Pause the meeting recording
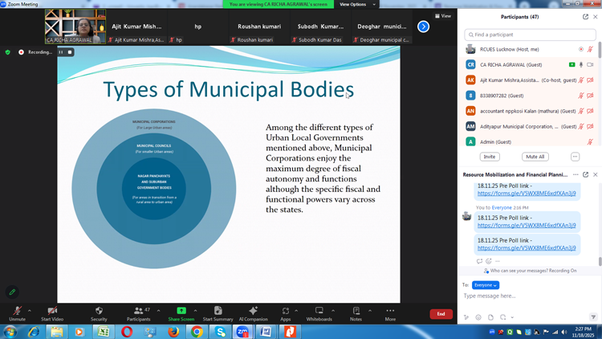The width and height of the screenshot is (602, 339). pos(60,52)
